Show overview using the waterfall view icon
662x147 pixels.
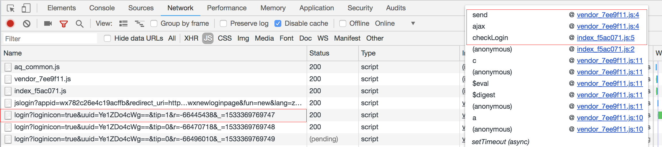[140, 23]
